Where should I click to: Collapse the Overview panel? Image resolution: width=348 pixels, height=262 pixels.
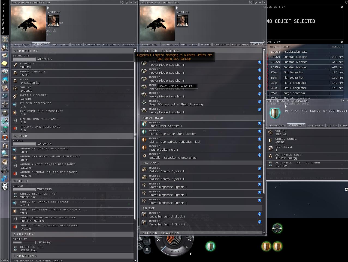(x=342, y=42)
